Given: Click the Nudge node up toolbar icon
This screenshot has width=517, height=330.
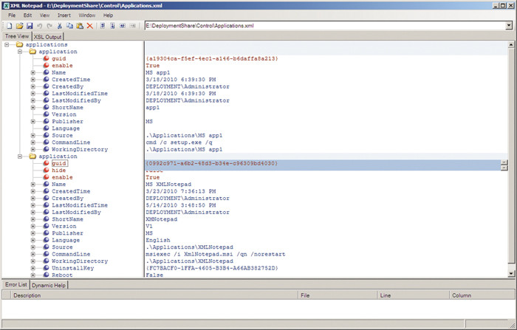Looking at the screenshot, I should coord(103,26).
